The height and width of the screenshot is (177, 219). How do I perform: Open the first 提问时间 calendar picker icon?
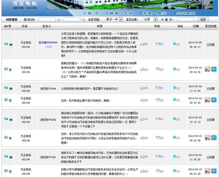(58, 20)
